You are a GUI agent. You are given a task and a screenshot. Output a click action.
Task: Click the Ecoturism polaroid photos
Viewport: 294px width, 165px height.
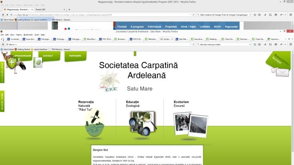pyautogui.click(x=191, y=125)
